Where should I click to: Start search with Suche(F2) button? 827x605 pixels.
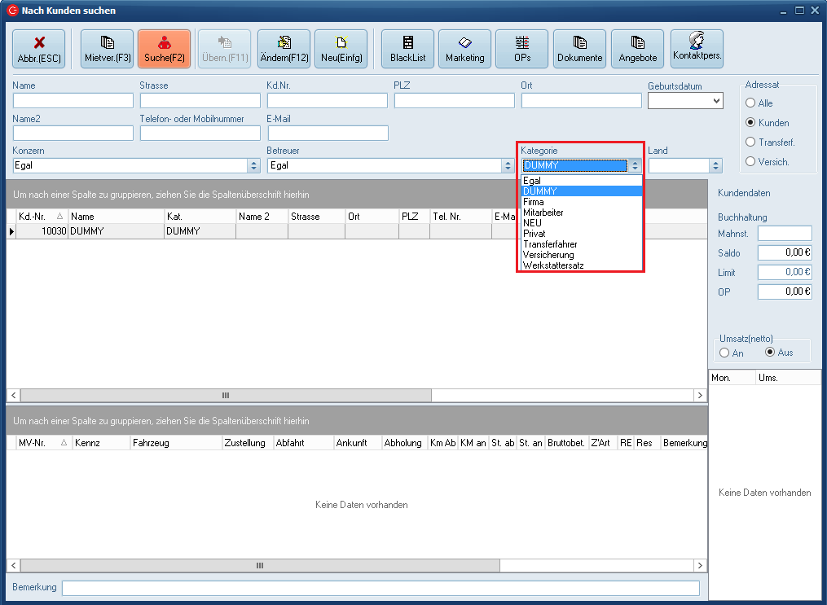(164, 49)
